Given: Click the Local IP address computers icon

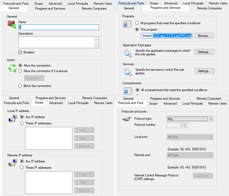Looking at the screenshot, I should 12,119.
